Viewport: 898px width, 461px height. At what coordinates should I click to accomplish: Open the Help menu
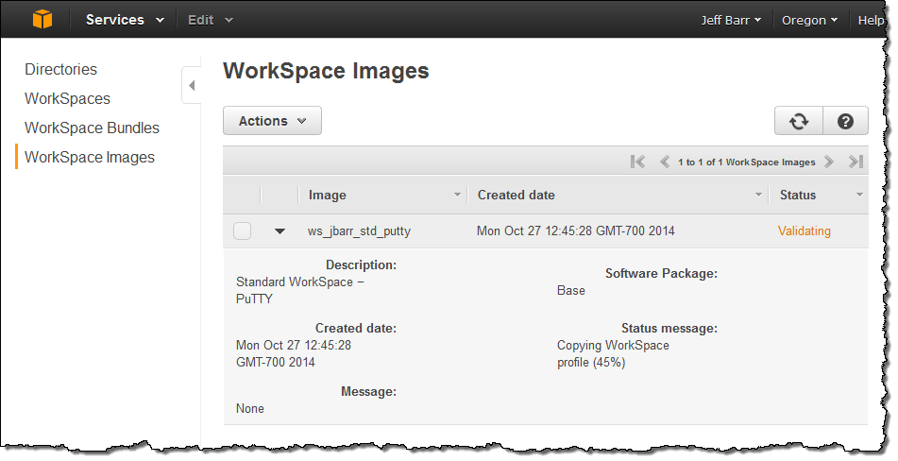click(x=870, y=20)
